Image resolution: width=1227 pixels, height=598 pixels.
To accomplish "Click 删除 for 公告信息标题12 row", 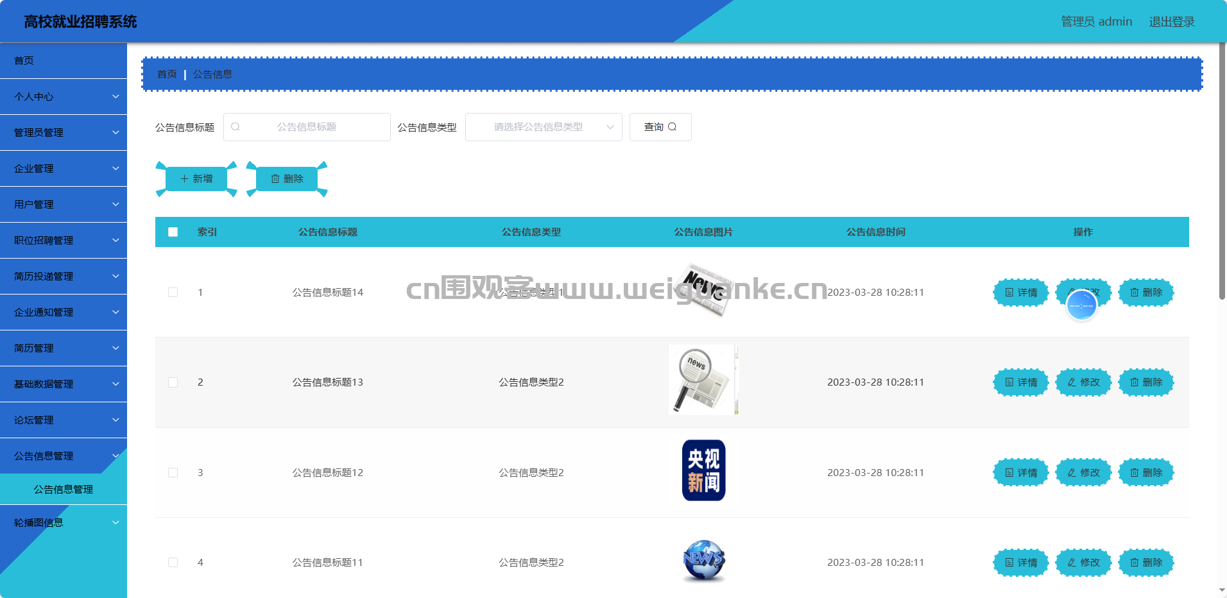I will click(1145, 473).
